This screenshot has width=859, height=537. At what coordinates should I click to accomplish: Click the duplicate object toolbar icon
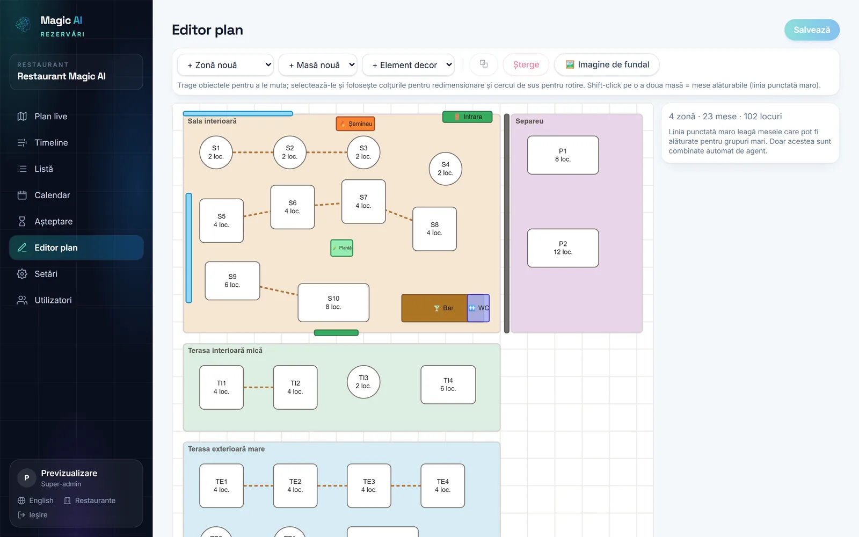(x=484, y=64)
